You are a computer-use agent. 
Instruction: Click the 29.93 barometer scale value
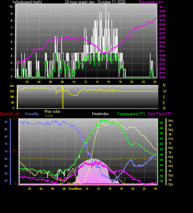click(x=162, y=38)
